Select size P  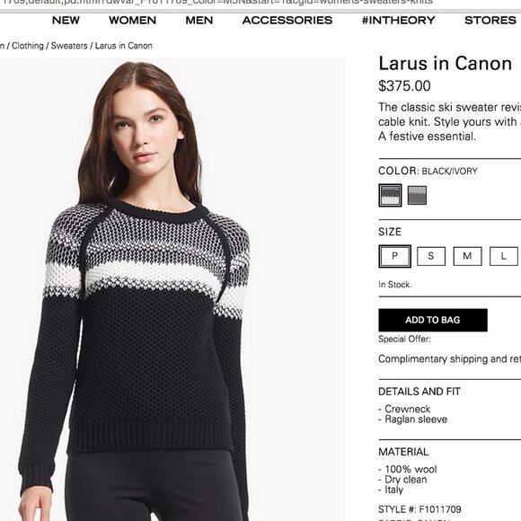[x=394, y=256]
